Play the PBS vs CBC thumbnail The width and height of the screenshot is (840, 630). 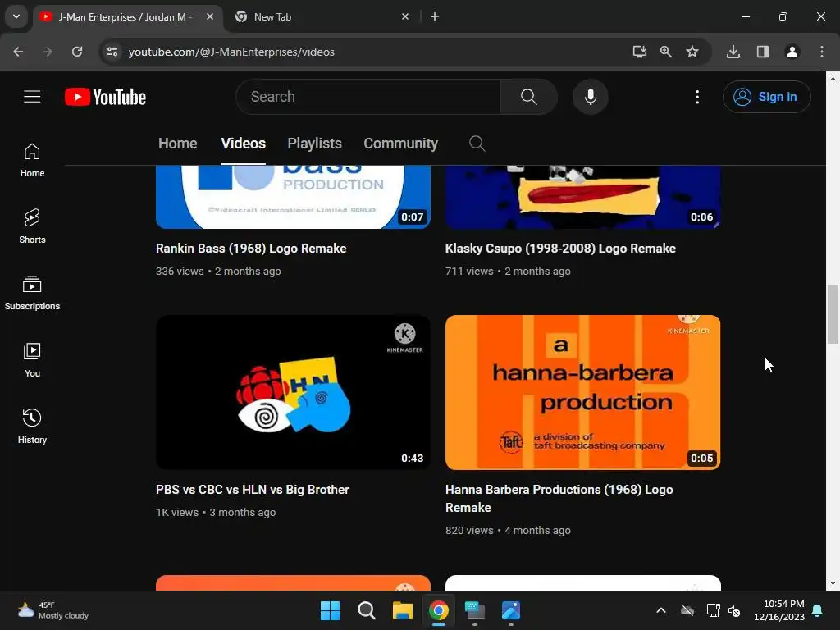(293, 392)
